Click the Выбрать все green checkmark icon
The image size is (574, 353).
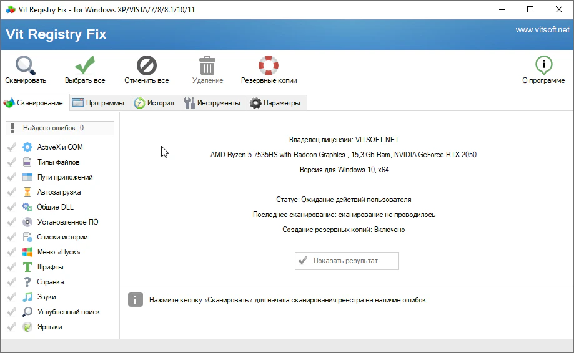click(x=85, y=65)
